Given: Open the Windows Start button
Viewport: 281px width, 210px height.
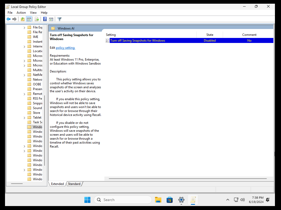Looking at the screenshot, I should [88, 200].
